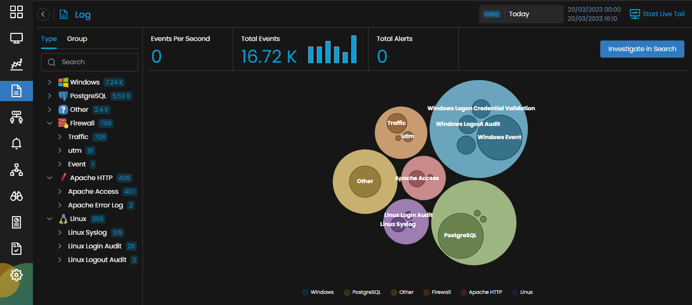The image size is (692, 305).
Task: Click the log type Search field
Action: click(90, 62)
